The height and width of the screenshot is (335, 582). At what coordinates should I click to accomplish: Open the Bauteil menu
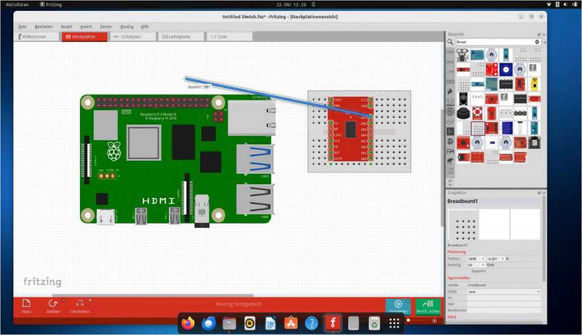point(66,27)
